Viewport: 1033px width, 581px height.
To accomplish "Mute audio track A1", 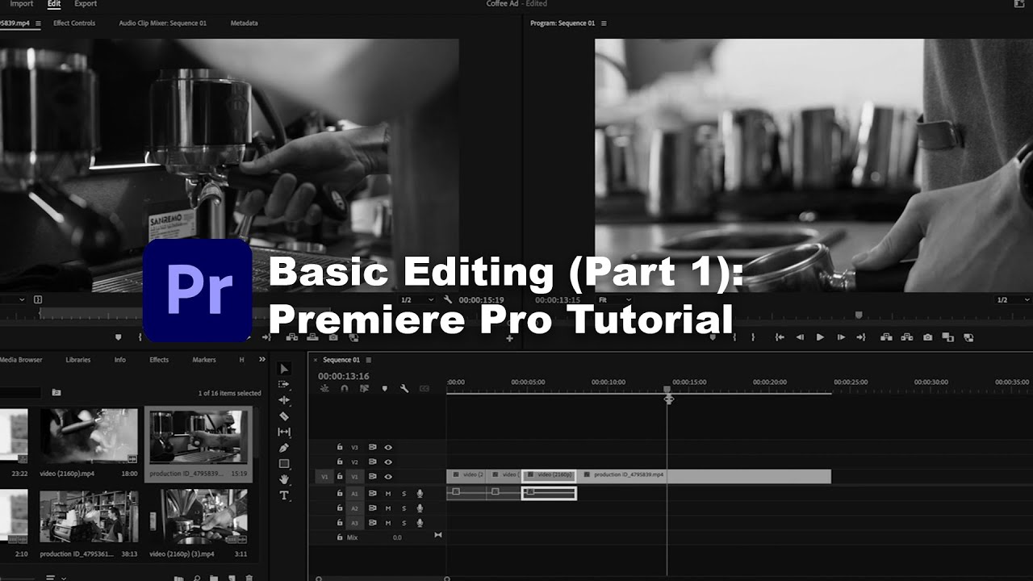I will point(388,493).
